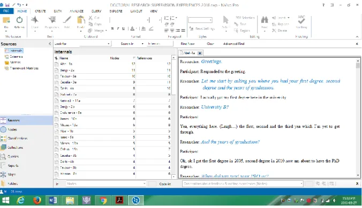Click the Delete X icon in Editing
The height and width of the screenshot is (208, 362).
[274, 30]
